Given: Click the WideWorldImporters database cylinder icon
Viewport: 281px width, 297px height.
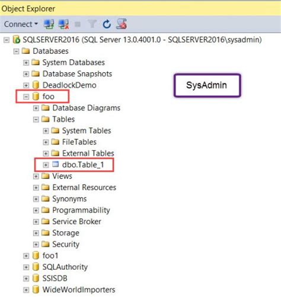Looking at the screenshot, I should [x=36, y=289].
